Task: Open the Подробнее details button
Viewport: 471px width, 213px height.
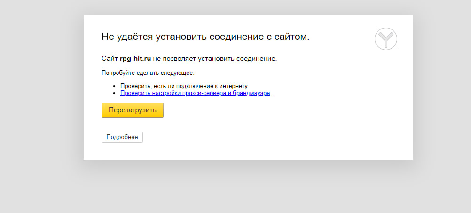Action: pos(122,137)
